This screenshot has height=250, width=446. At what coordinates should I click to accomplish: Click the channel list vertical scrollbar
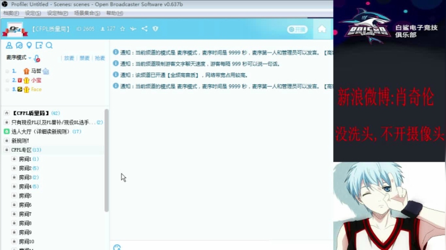[107, 160]
